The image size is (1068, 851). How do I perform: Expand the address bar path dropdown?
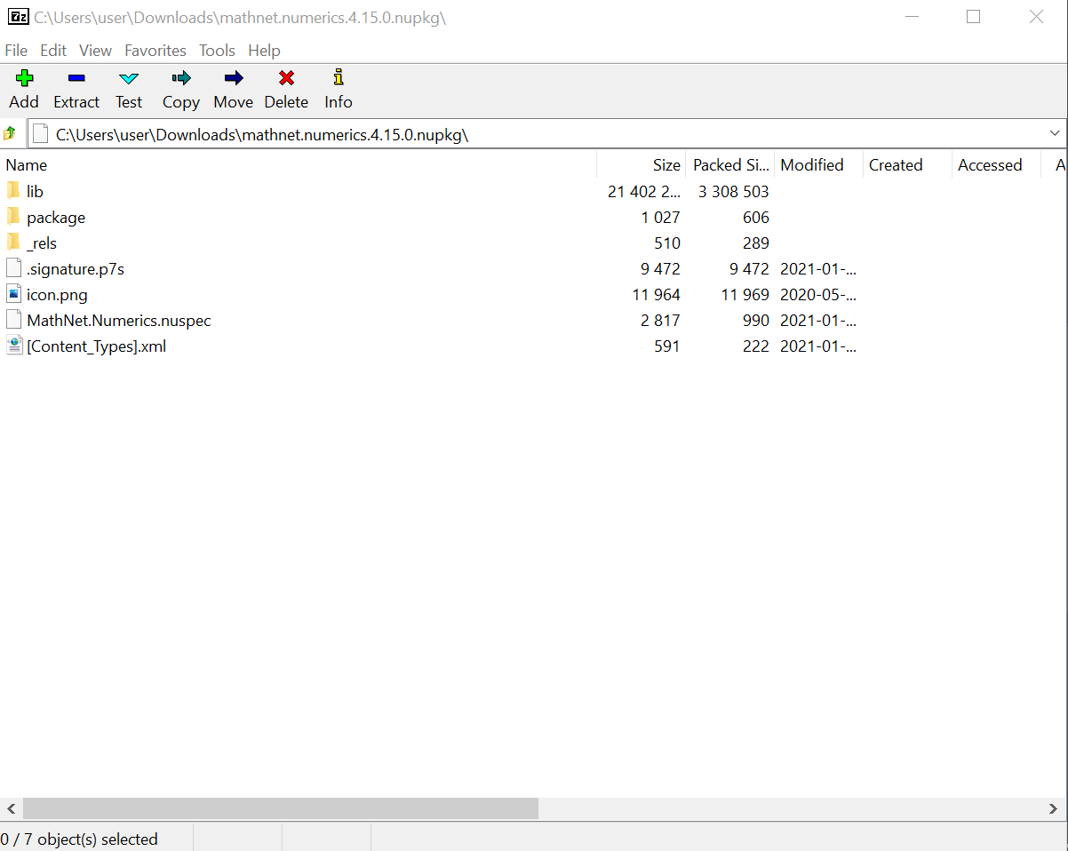[1055, 133]
